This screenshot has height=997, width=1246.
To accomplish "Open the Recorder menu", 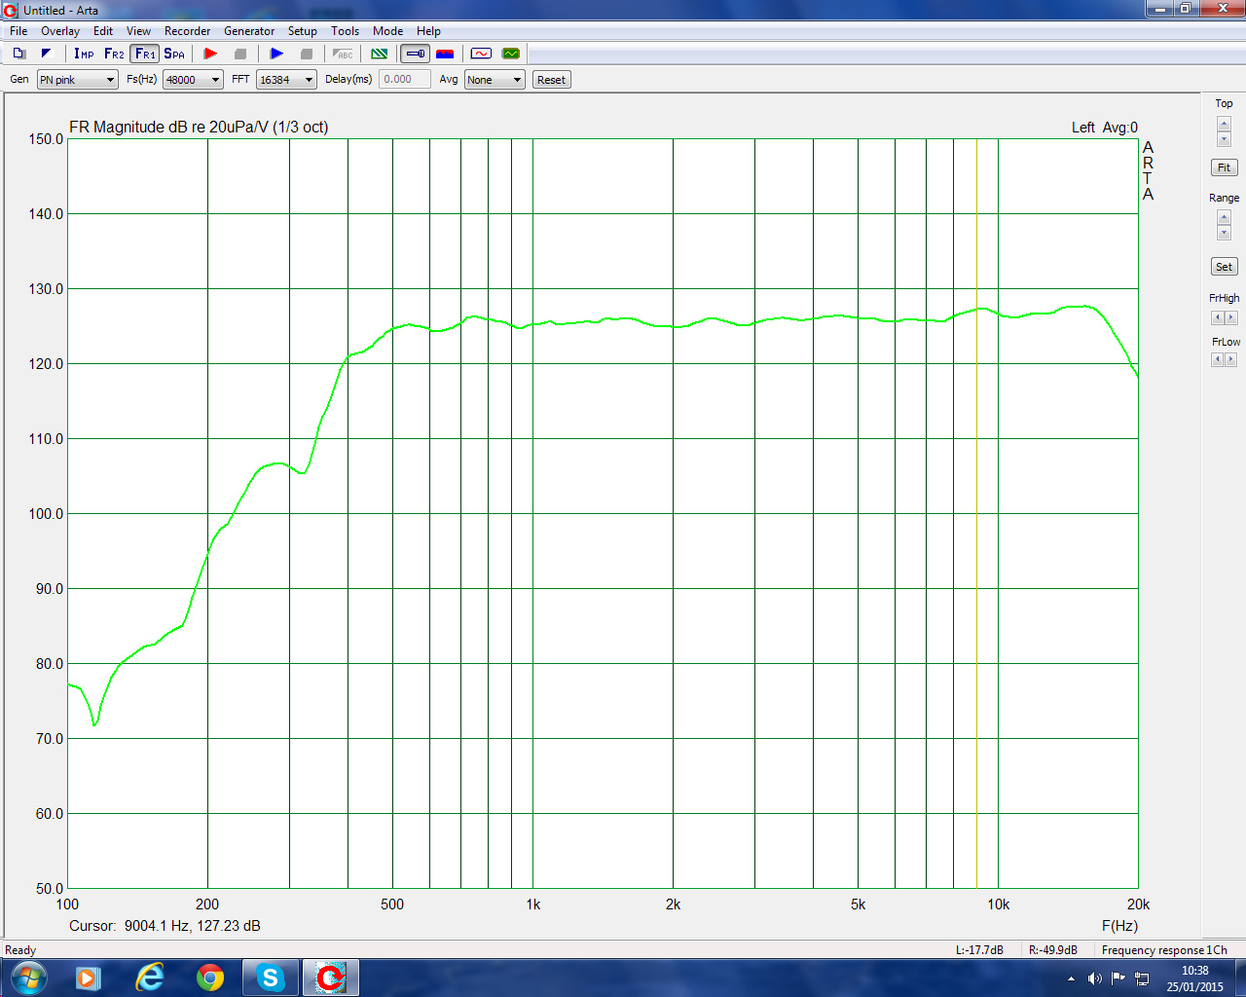I will click(x=188, y=31).
